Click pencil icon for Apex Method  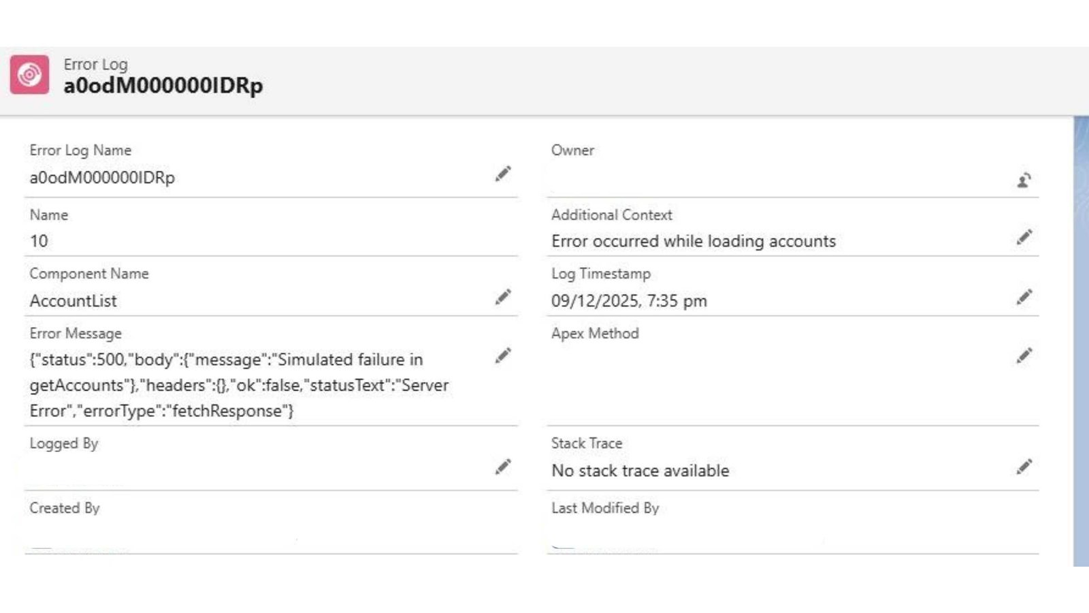tap(1024, 356)
